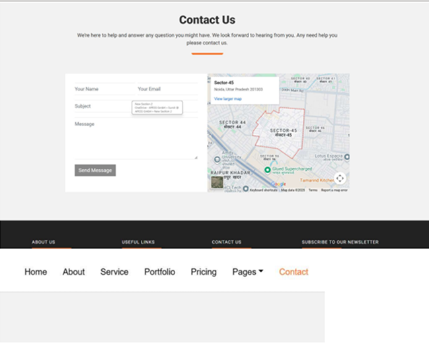Select Pricing from navigation bar
Viewport: 429px width, 347px height.
[204, 272]
